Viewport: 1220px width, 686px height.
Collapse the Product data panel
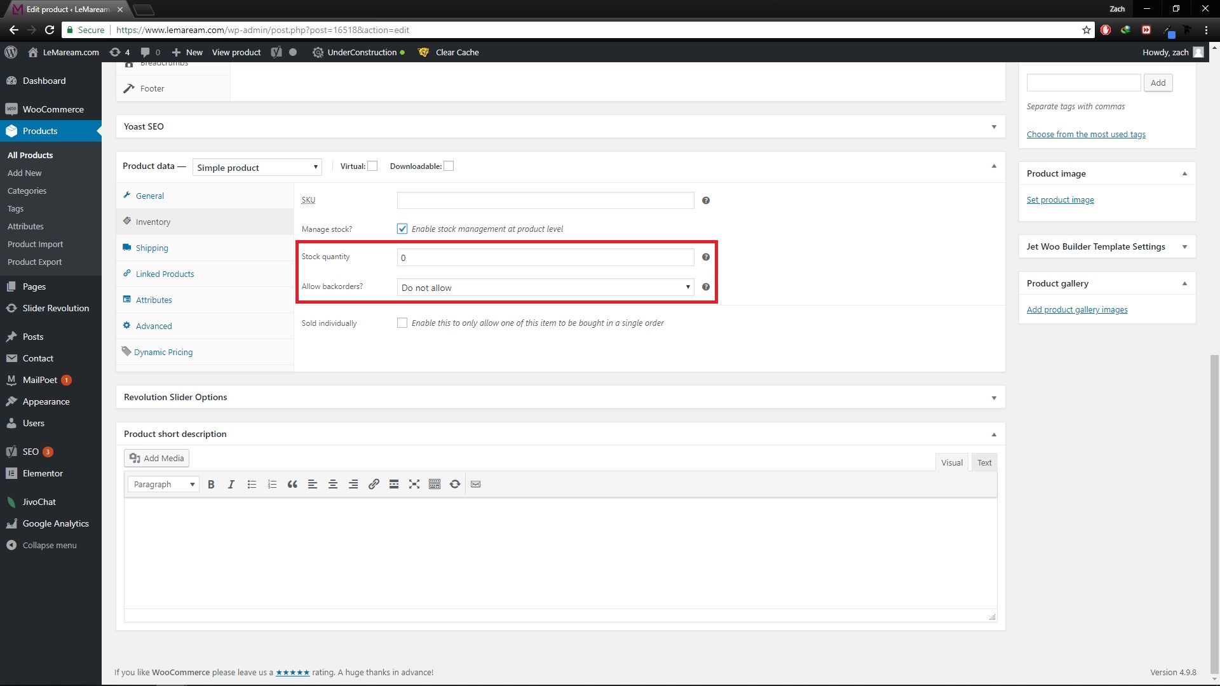tap(994, 166)
